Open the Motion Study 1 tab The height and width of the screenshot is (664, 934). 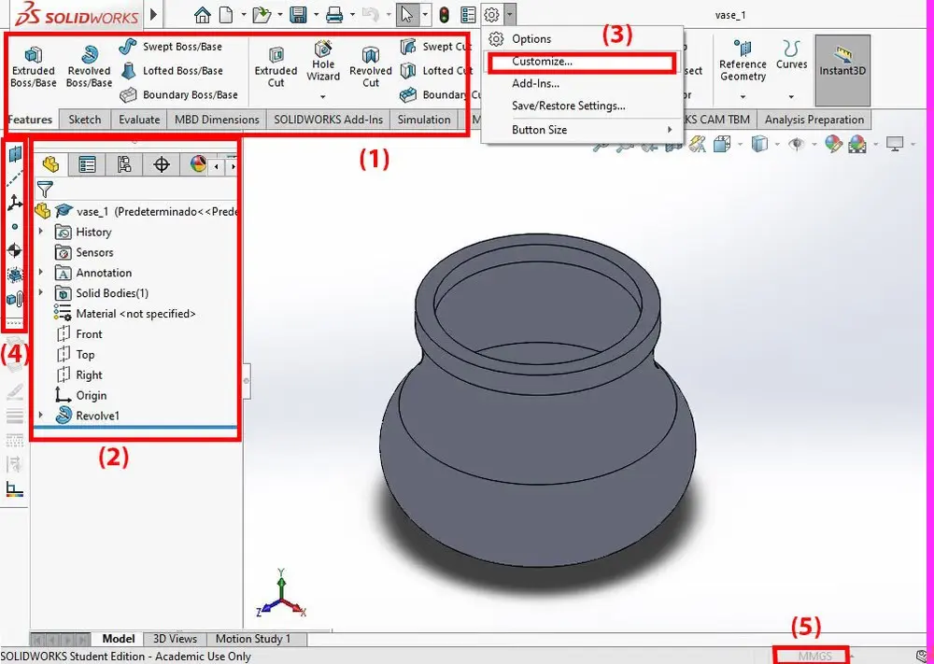(x=252, y=639)
